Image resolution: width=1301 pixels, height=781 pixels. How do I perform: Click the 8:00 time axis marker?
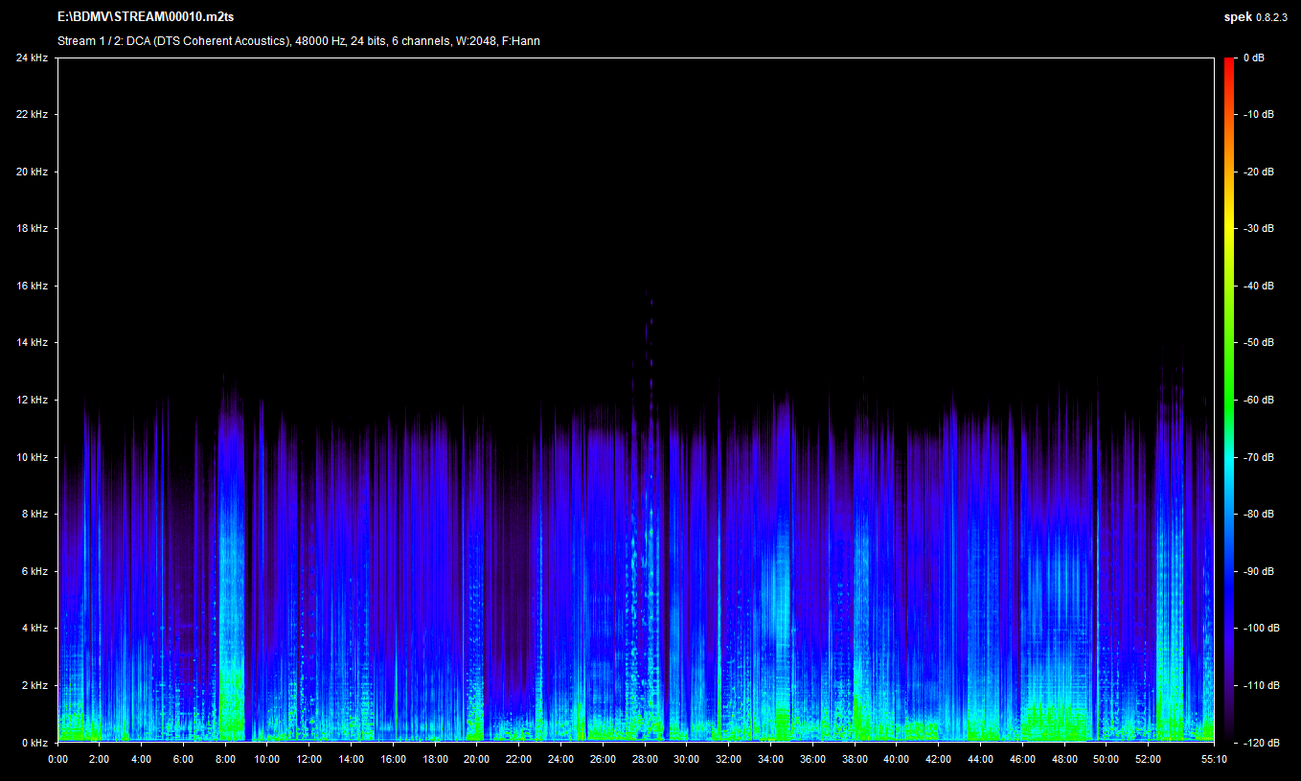(x=225, y=759)
